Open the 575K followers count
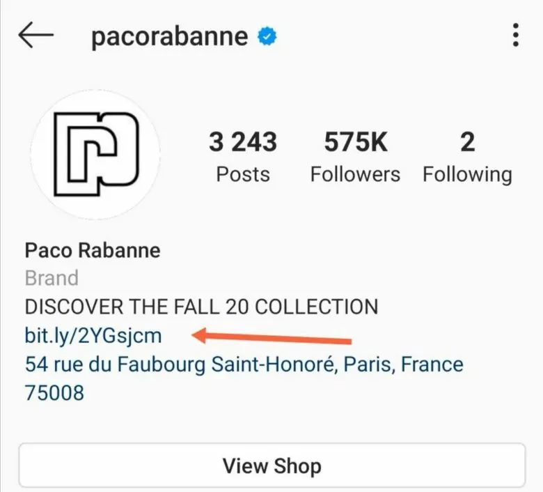 tap(356, 141)
